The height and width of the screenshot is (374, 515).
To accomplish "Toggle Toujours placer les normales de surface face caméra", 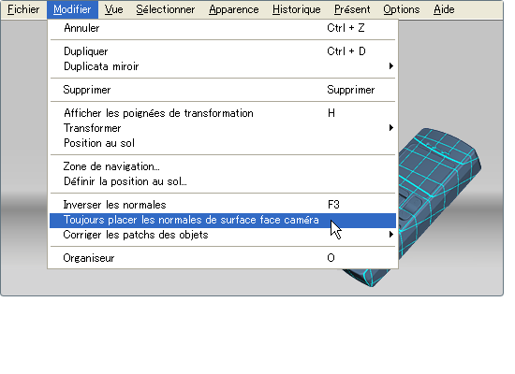I will tap(223, 220).
